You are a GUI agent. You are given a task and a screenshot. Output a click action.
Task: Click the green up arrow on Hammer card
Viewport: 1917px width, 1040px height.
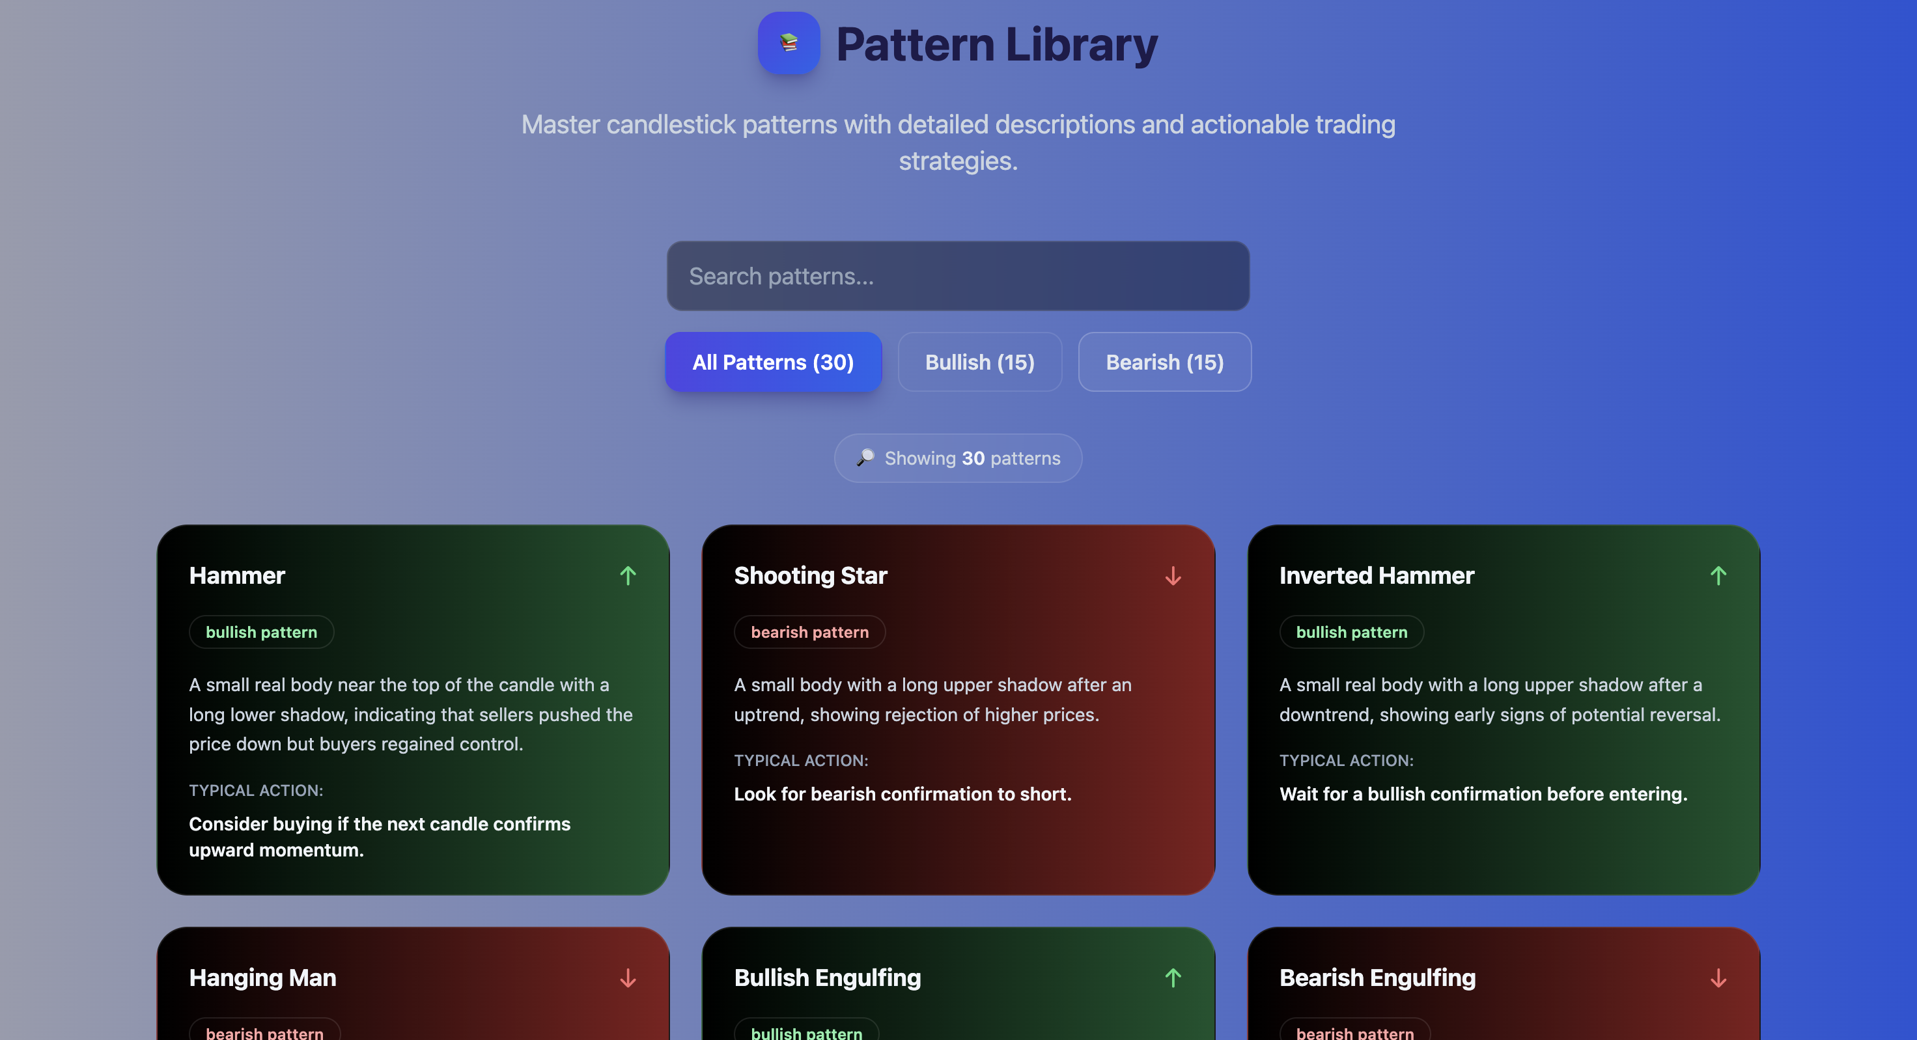[x=627, y=575]
